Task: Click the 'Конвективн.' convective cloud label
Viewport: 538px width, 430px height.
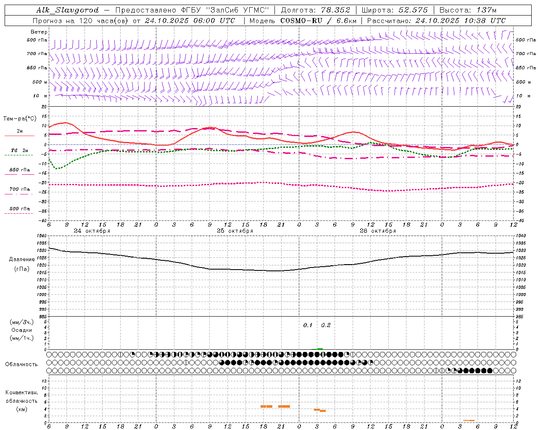Action: point(22,393)
